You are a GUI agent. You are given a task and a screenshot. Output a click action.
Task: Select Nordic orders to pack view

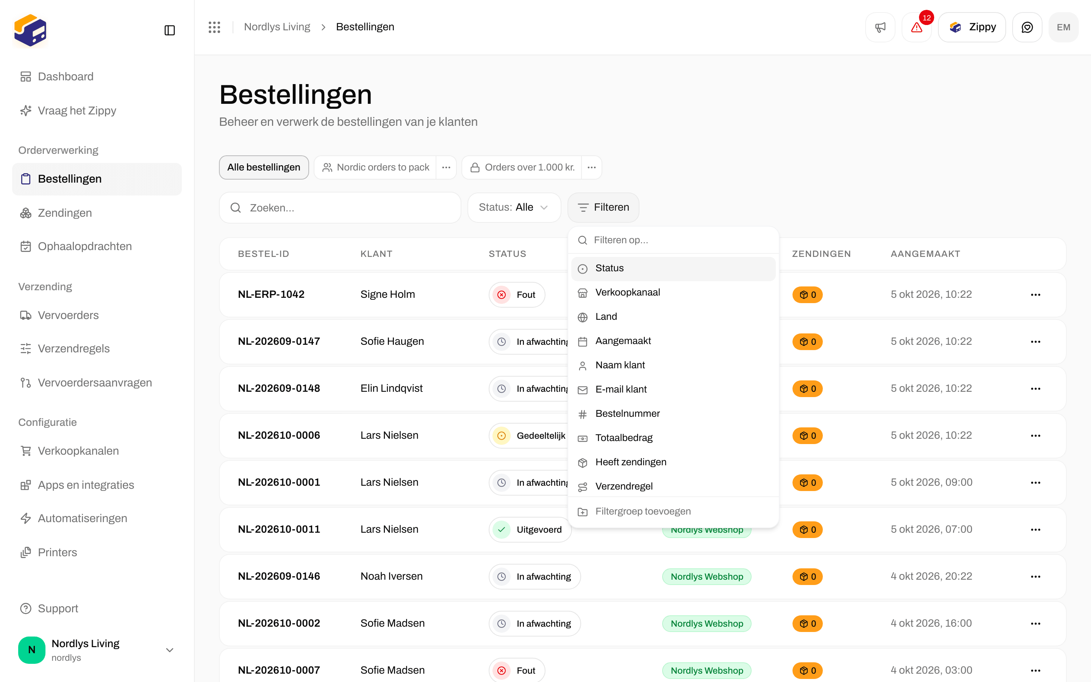pos(375,167)
